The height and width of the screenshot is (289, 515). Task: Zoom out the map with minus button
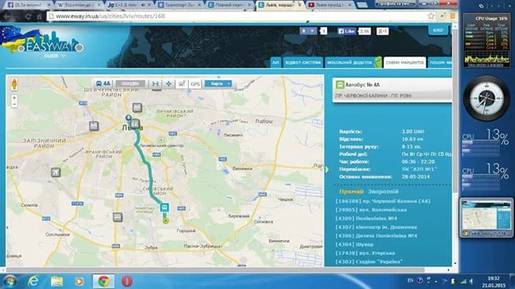click(x=14, y=104)
